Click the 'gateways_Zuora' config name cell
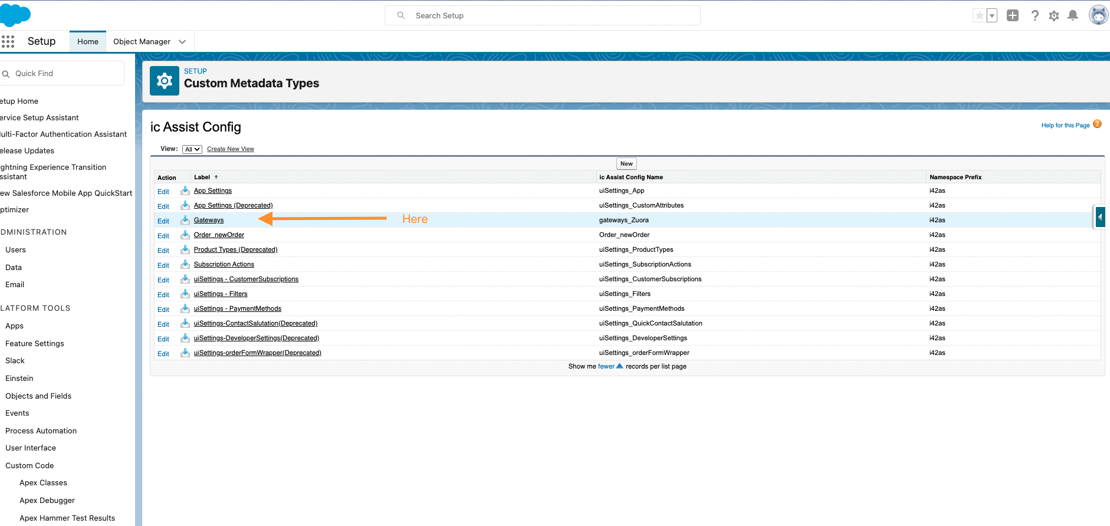The height and width of the screenshot is (526, 1110). pos(624,220)
